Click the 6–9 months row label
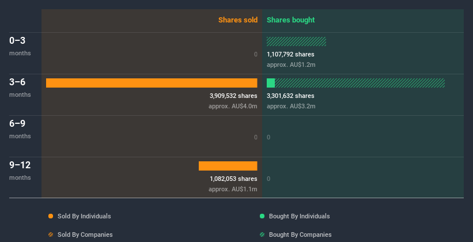The width and height of the screenshot is (473, 242). click(20, 129)
